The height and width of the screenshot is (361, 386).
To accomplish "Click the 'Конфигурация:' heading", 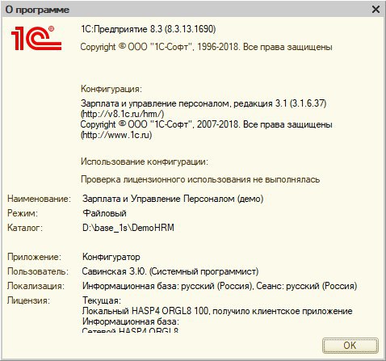I will click(111, 89).
